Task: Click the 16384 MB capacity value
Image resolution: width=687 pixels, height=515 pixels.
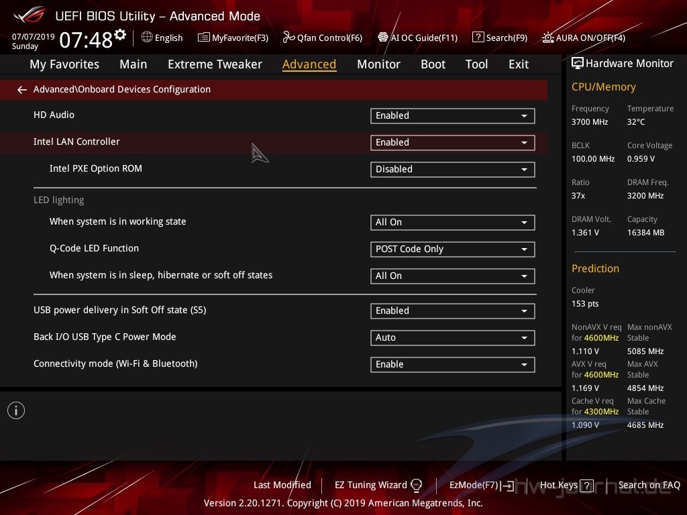Action: click(646, 233)
